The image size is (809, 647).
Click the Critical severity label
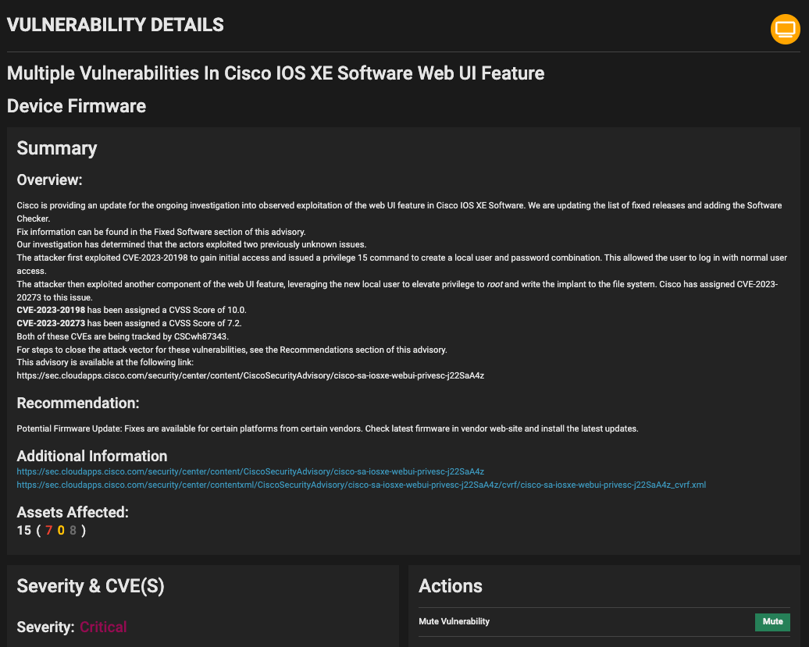coord(103,627)
